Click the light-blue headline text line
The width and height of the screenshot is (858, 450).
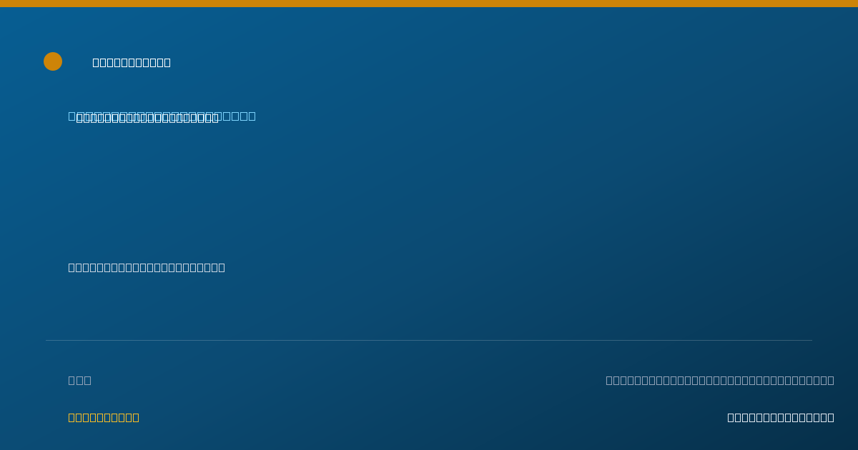click(x=162, y=116)
